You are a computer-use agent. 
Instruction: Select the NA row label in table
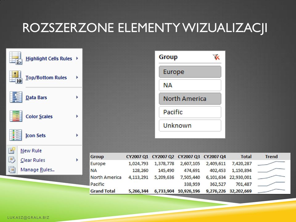pyautogui.click(x=94, y=170)
